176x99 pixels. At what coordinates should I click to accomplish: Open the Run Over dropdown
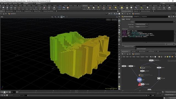pos(141,27)
